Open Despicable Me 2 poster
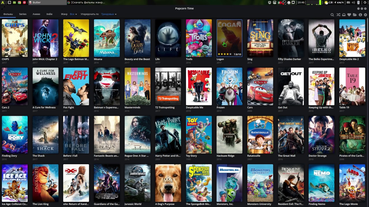Viewport: 369px width, 207px height. click(x=352, y=38)
